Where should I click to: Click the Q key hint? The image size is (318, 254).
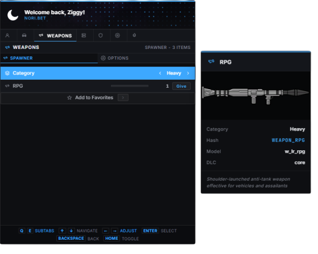pyautogui.click(x=22, y=231)
